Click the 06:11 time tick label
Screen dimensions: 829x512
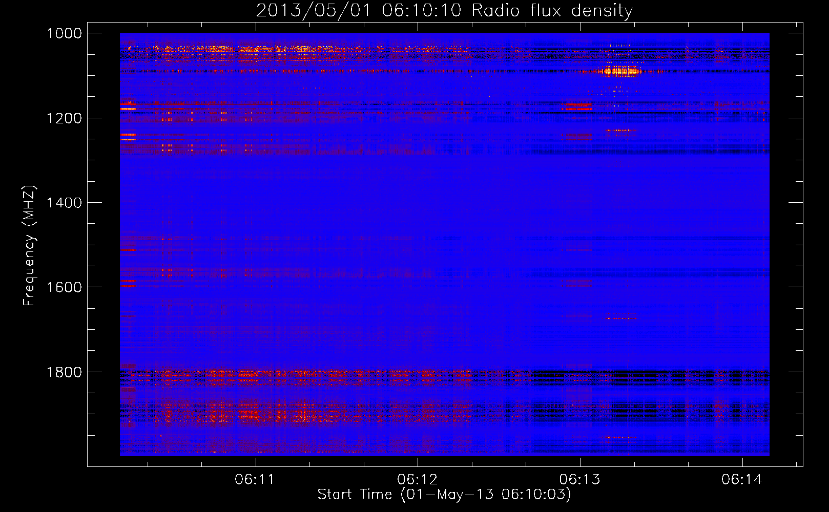pos(255,480)
